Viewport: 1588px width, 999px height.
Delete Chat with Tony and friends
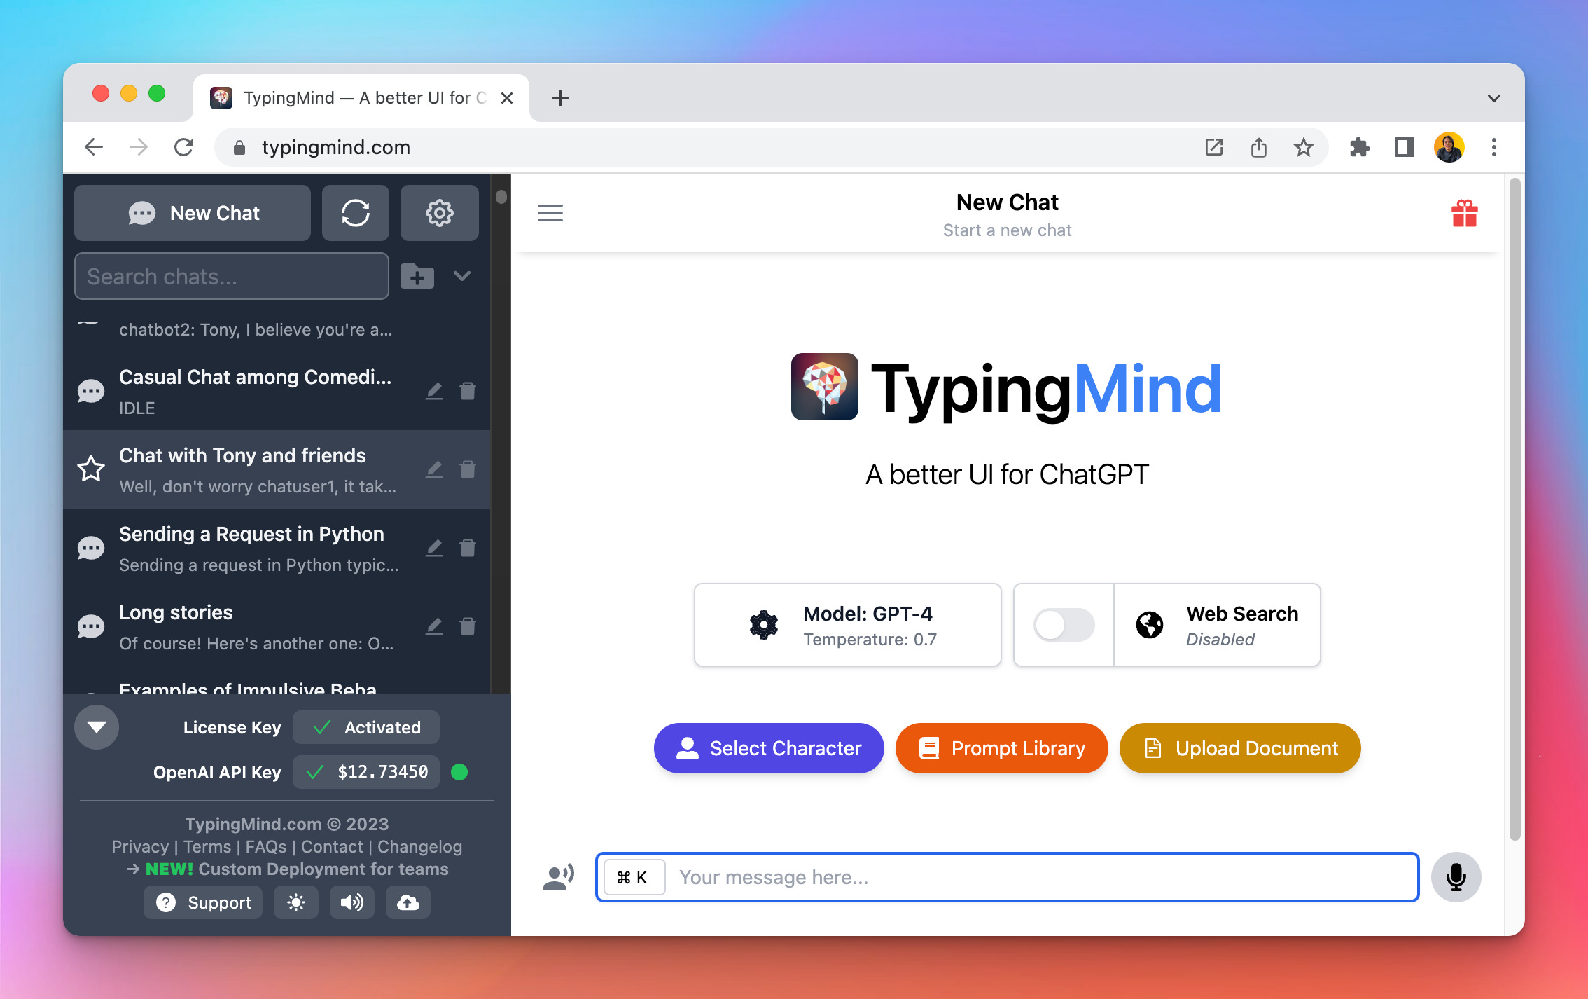click(x=468, y=469)
